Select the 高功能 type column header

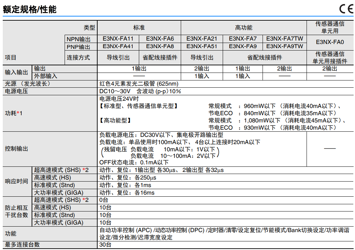[244, 28]
